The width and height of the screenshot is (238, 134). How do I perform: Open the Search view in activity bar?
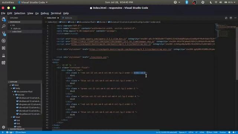pos(3,26)
